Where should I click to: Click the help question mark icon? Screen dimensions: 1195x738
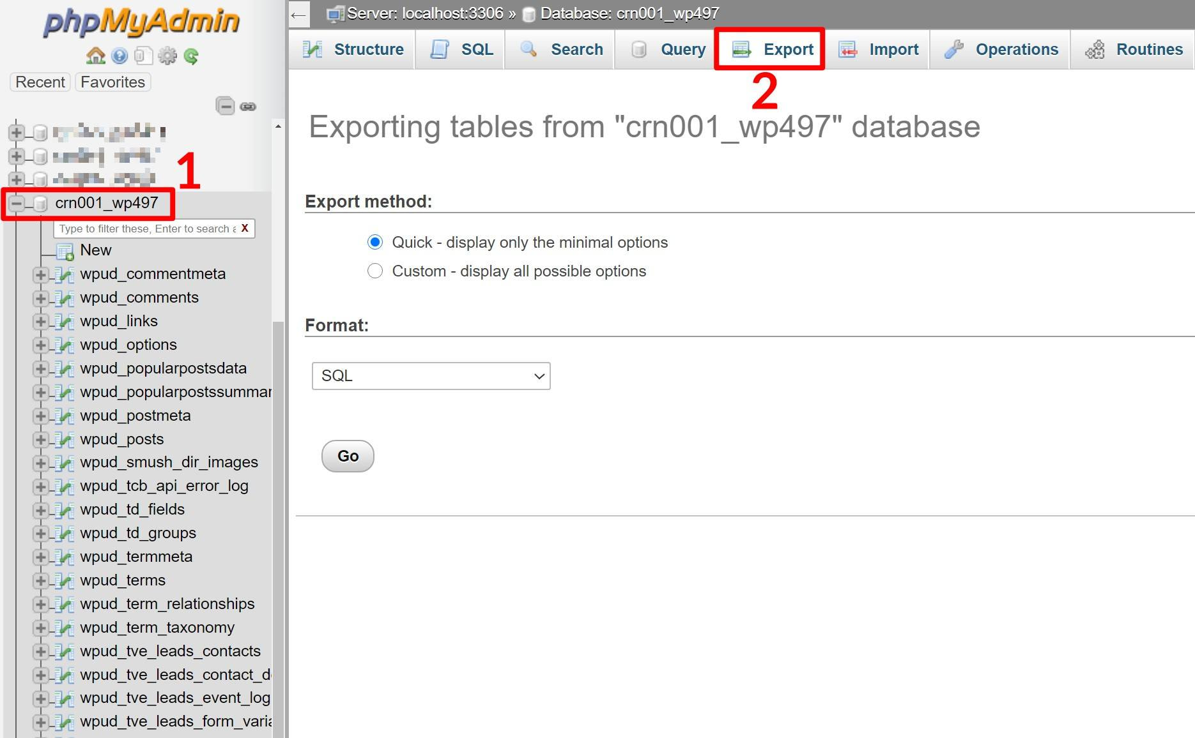(119, 56)
